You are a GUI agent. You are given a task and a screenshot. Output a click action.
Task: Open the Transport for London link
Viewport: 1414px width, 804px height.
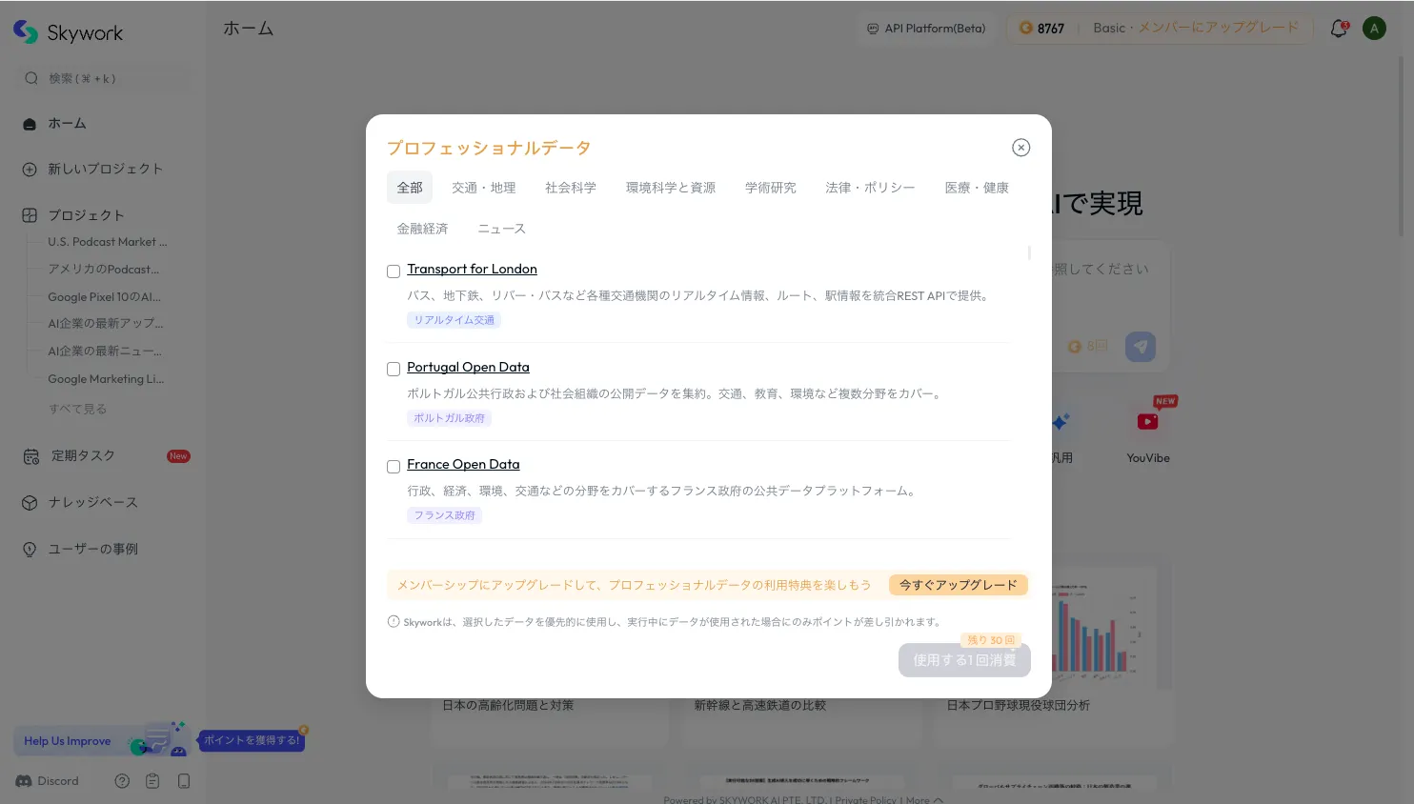click(x=472, y=270)
